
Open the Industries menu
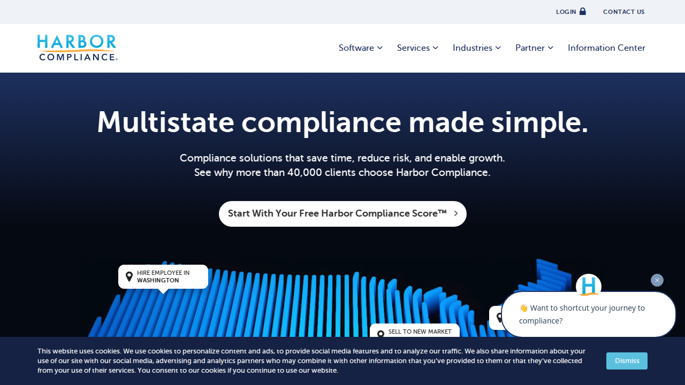pos(477,48)
